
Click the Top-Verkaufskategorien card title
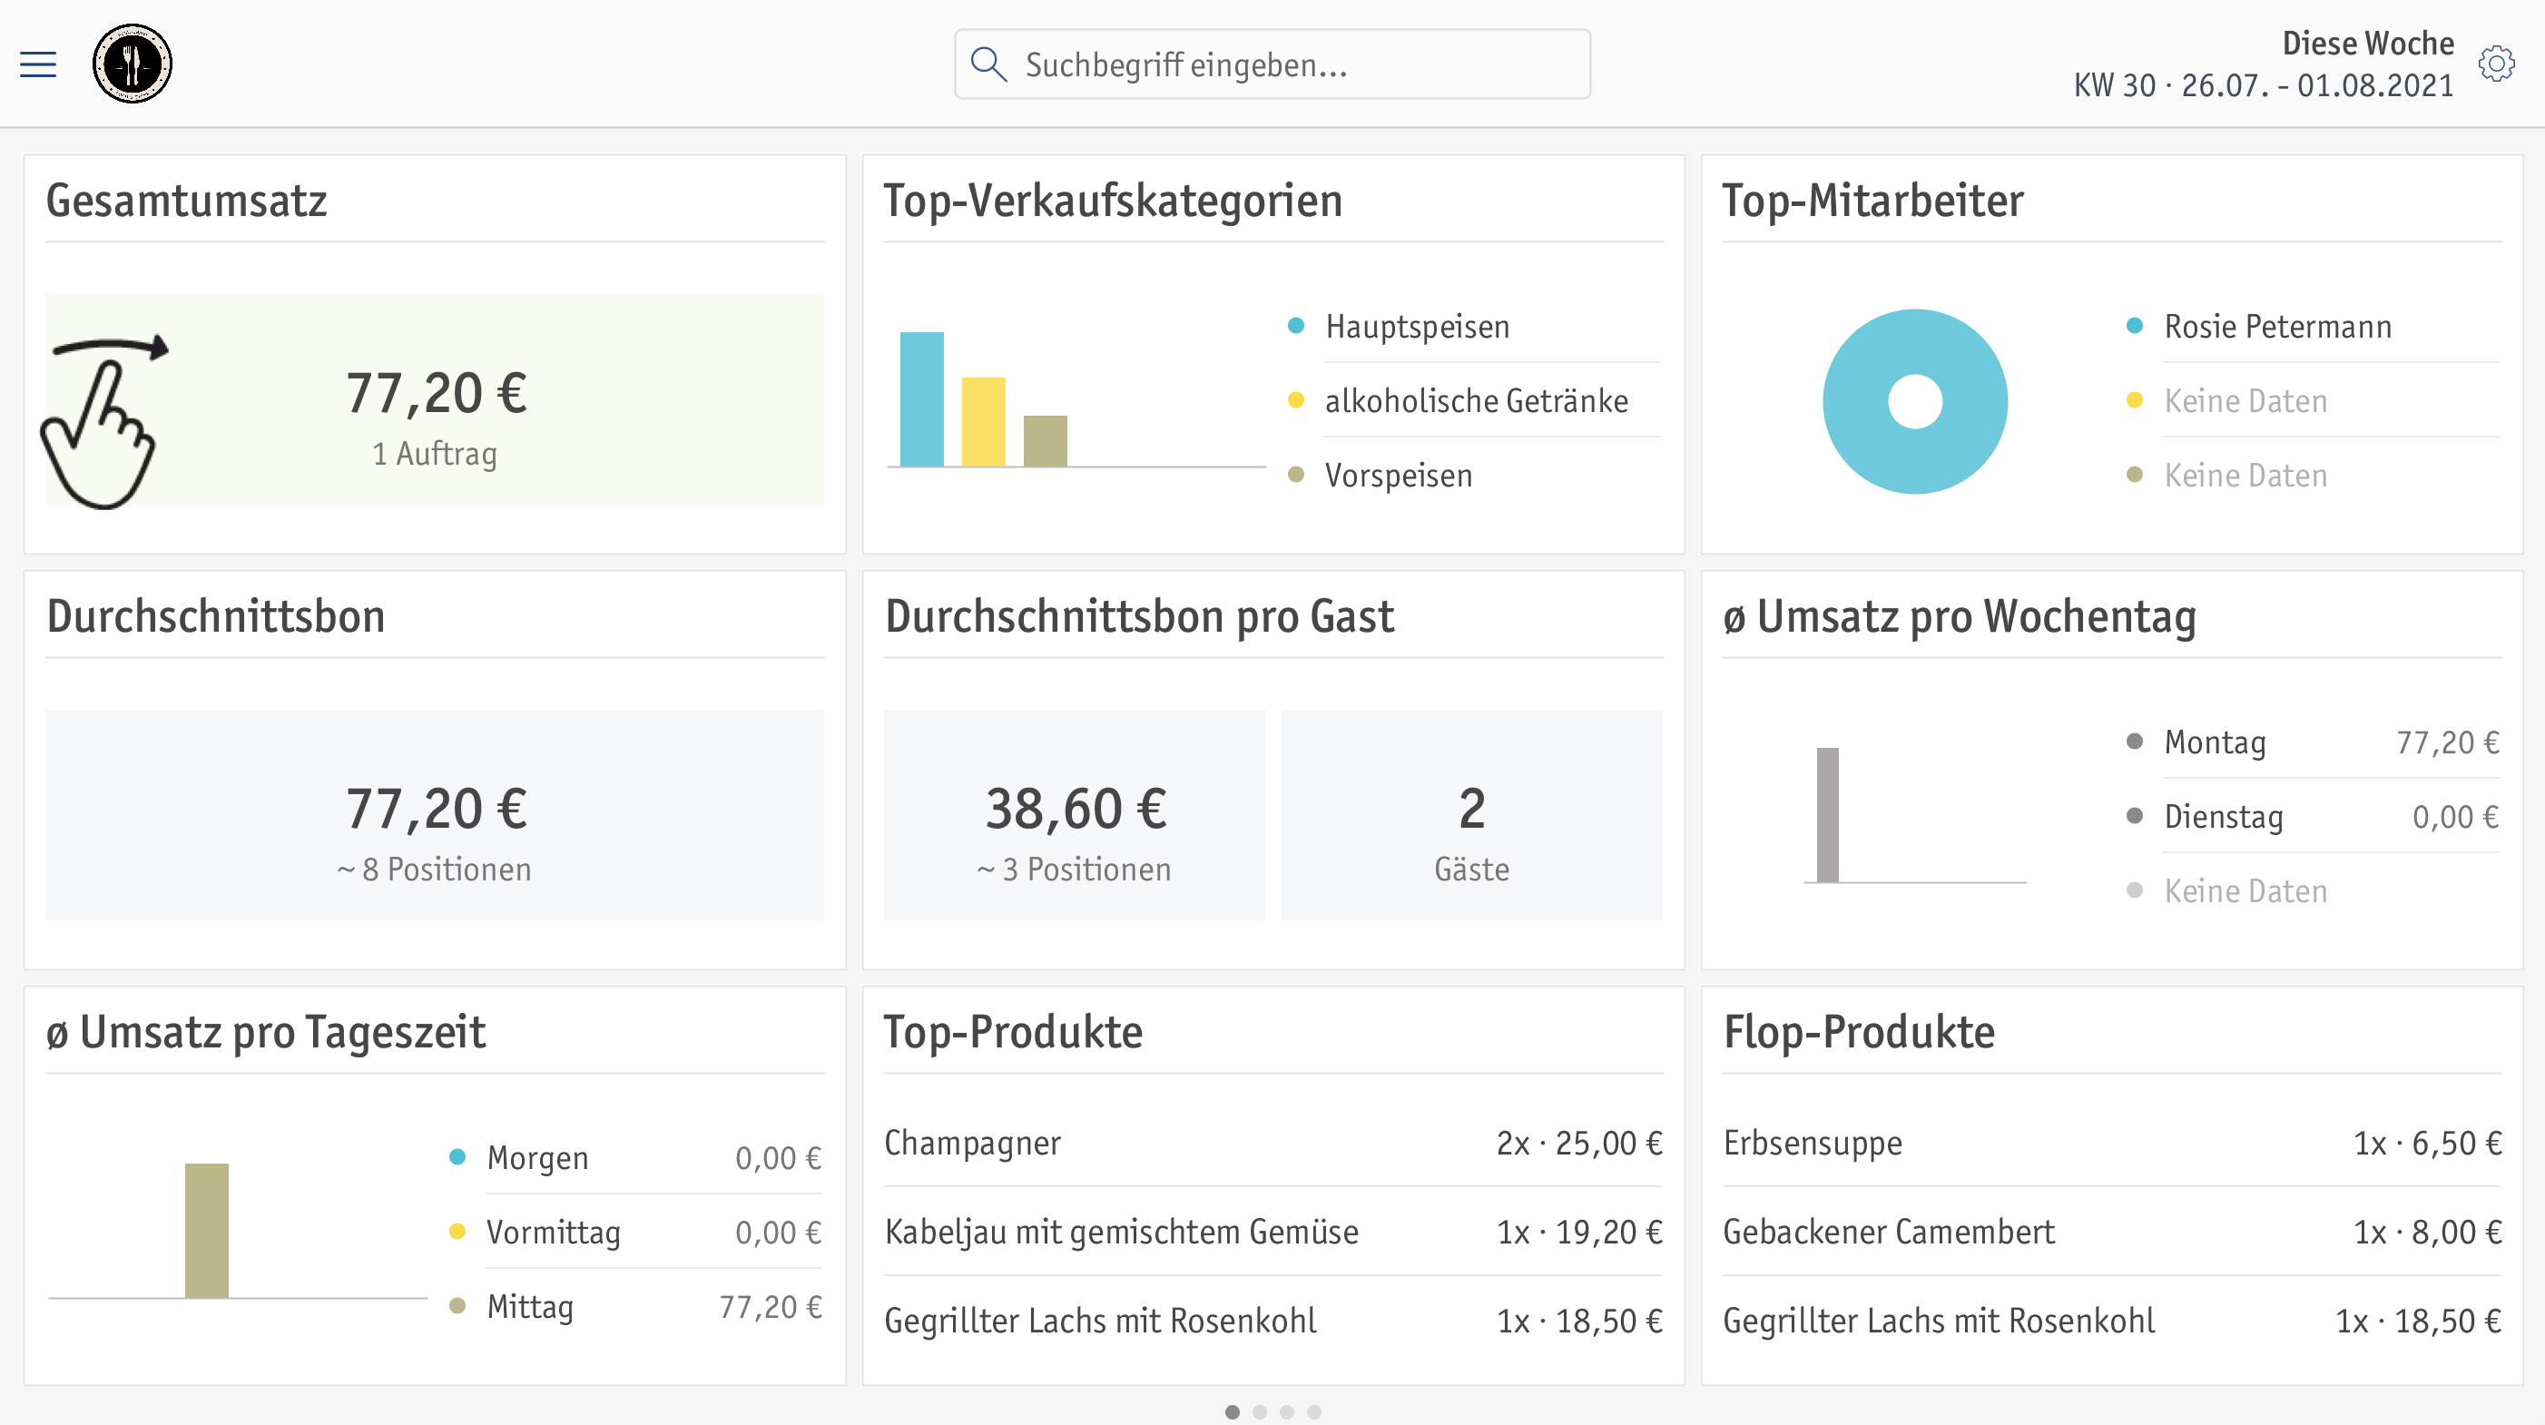[1113, 200]
